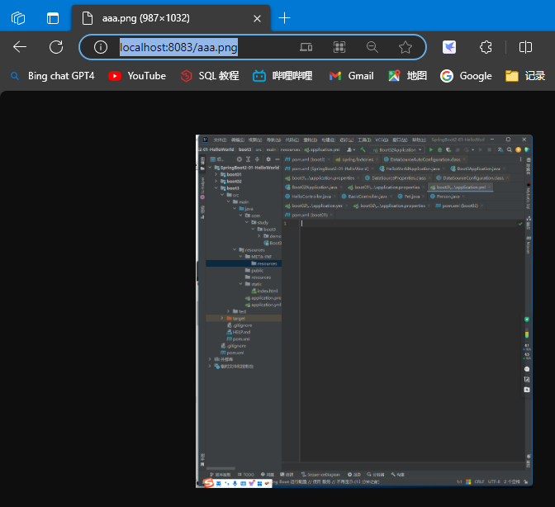Open the Gmail bookmark

[351, 76]
